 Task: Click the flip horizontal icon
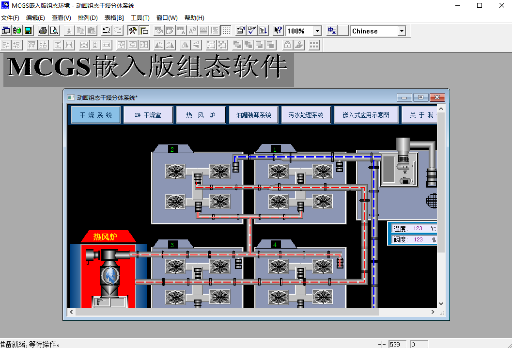185,45
